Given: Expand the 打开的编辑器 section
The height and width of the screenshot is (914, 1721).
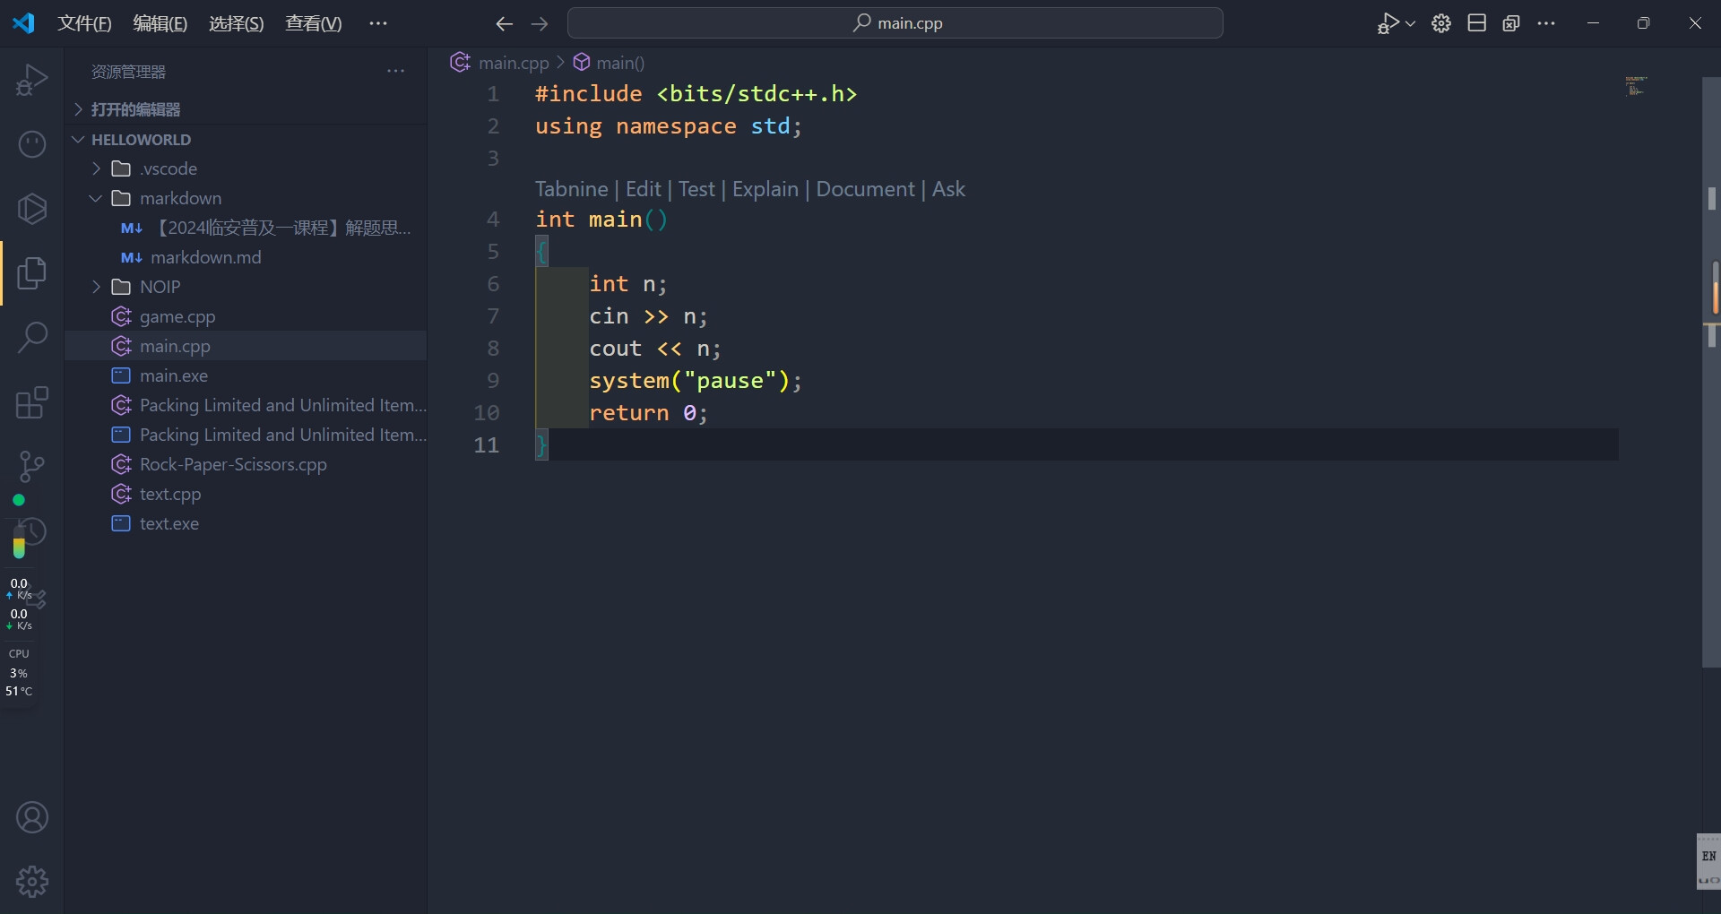Looking at the screenshot, I should click(x=134, y=109).
